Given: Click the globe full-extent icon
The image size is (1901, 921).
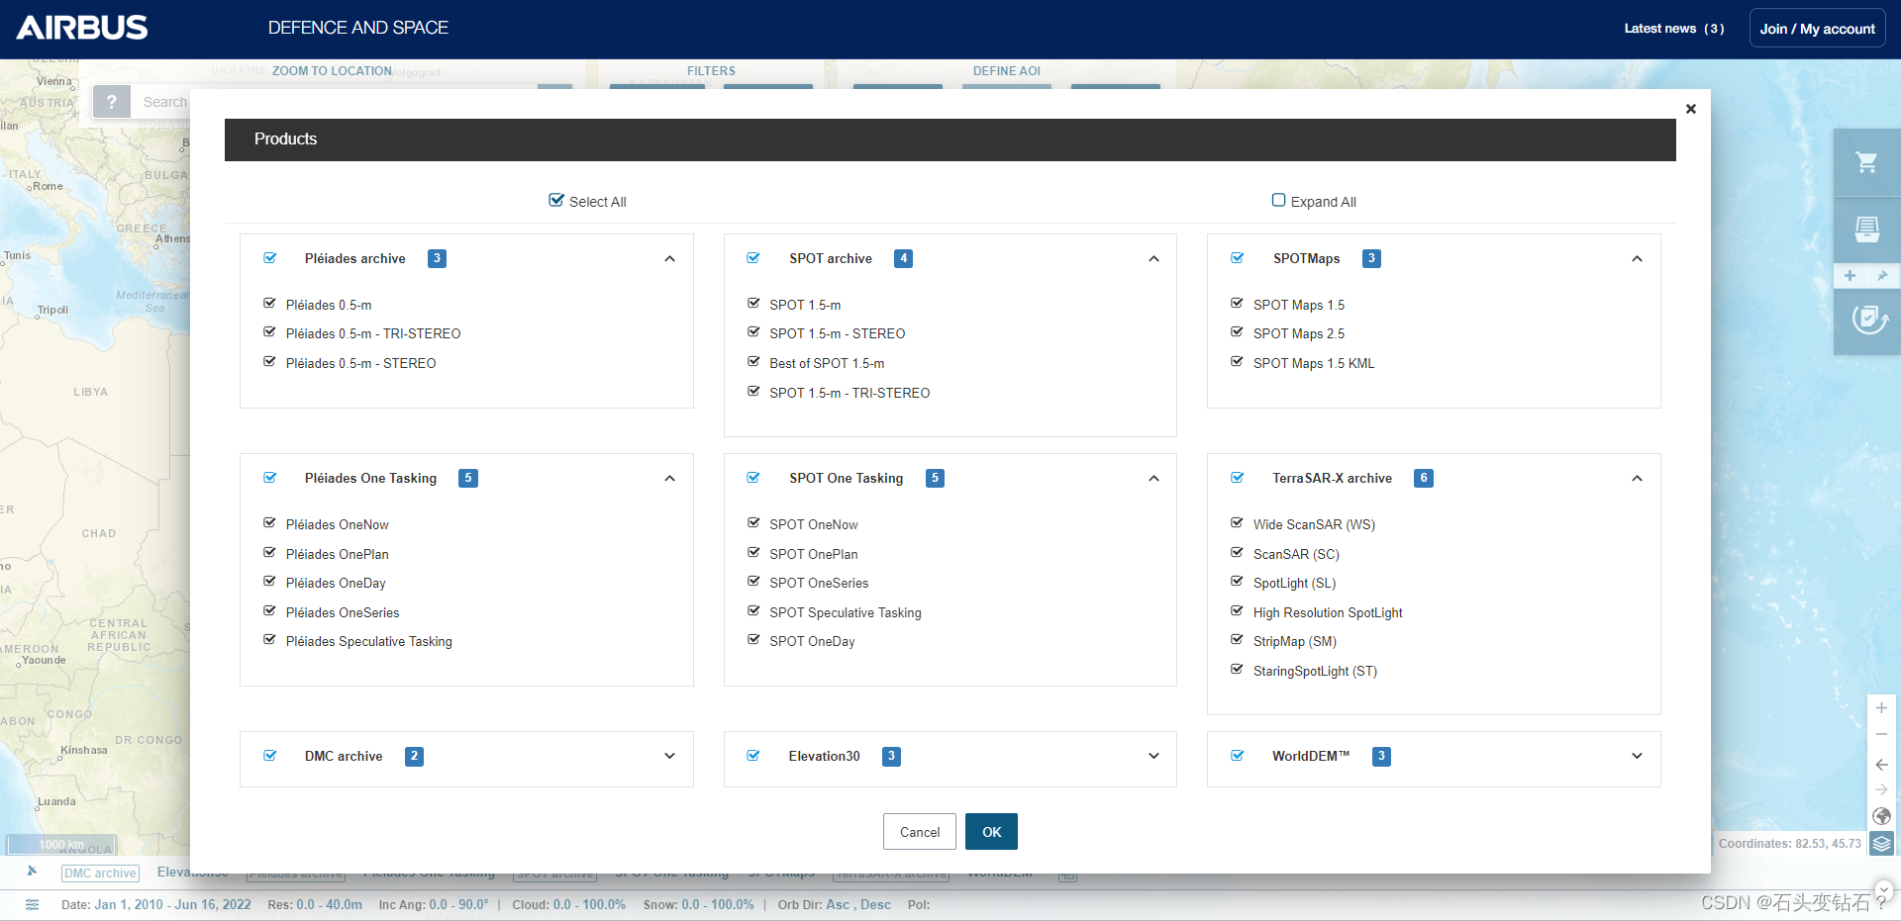Looking at the screenshot, I should 1881,816.
